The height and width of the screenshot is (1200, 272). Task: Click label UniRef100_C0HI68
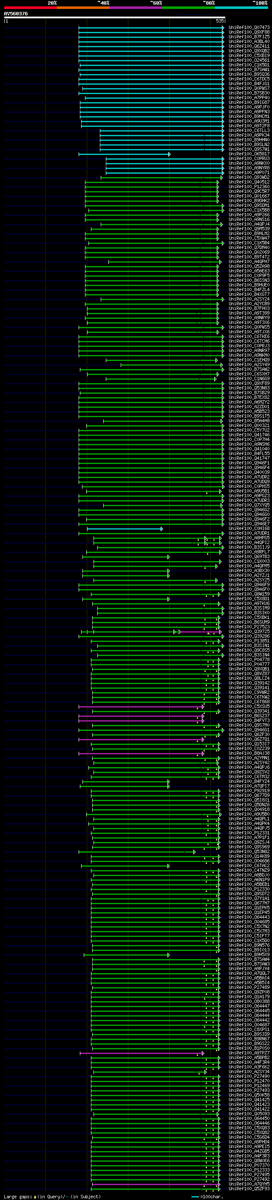[249, 529]
